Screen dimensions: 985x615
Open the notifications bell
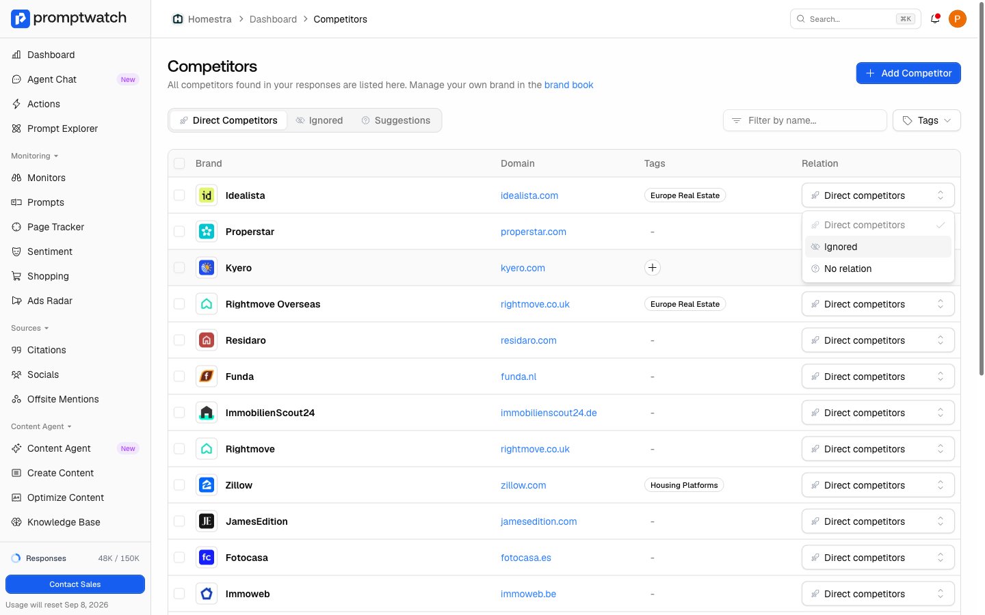coord(935,19)
